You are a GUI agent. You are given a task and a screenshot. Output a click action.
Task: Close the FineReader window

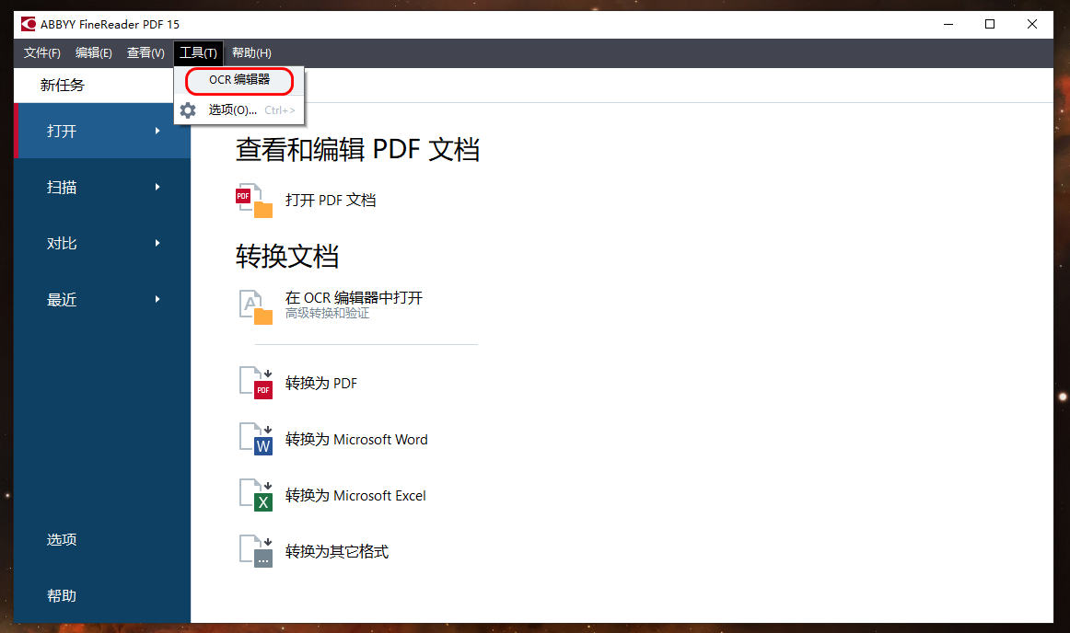[1031, 25]
